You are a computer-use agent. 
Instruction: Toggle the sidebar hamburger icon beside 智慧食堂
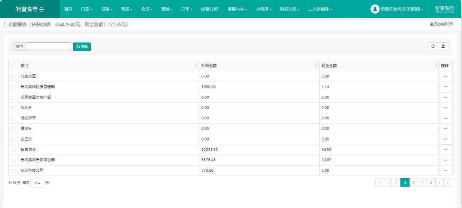point(41,9)
